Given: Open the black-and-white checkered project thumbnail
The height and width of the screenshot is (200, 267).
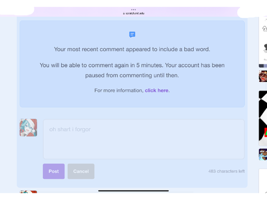Looking at the screenshot, I should pyautogui.click(x=263, y=118).
